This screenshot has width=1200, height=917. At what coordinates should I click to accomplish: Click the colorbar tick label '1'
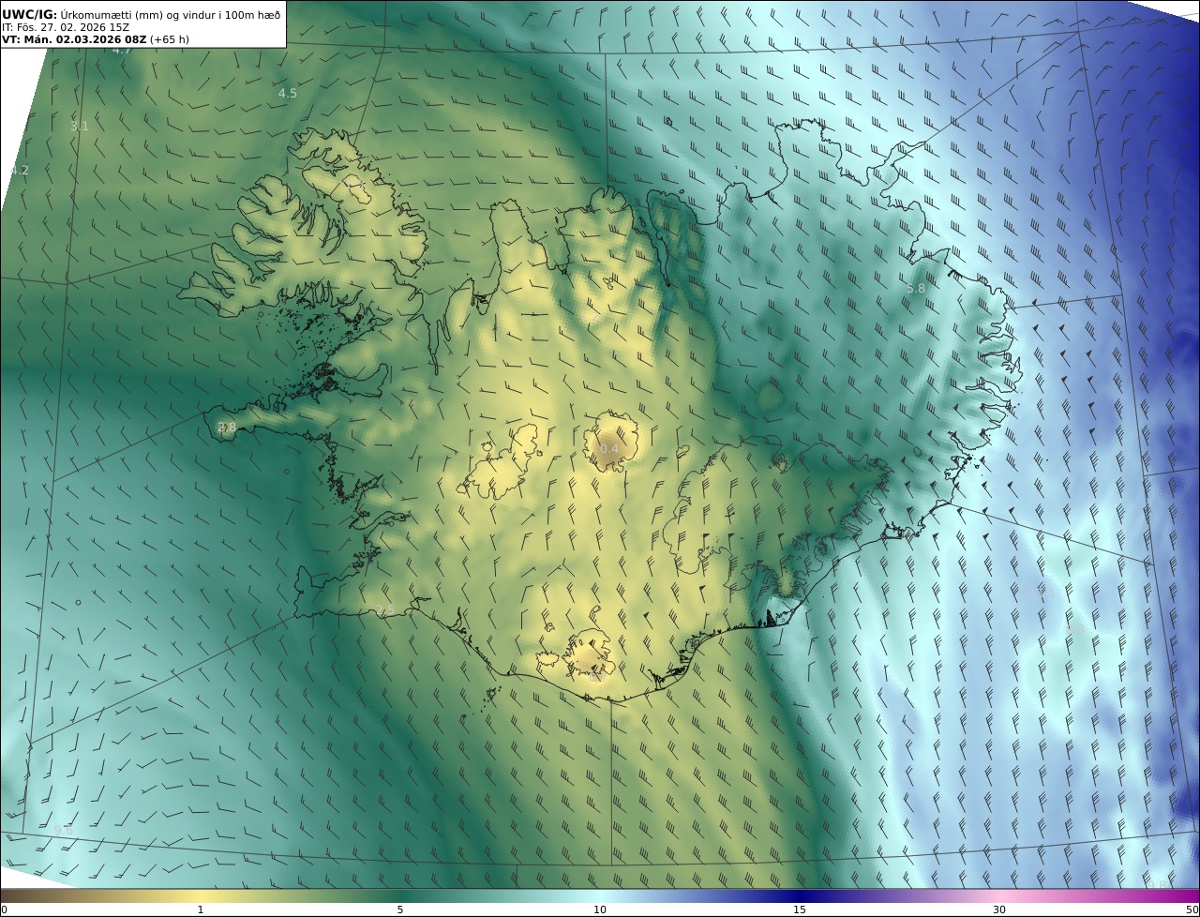[x=201, y=909]
